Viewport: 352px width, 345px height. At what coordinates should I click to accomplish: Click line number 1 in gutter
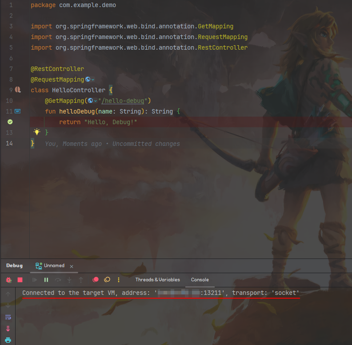[11, 5]
